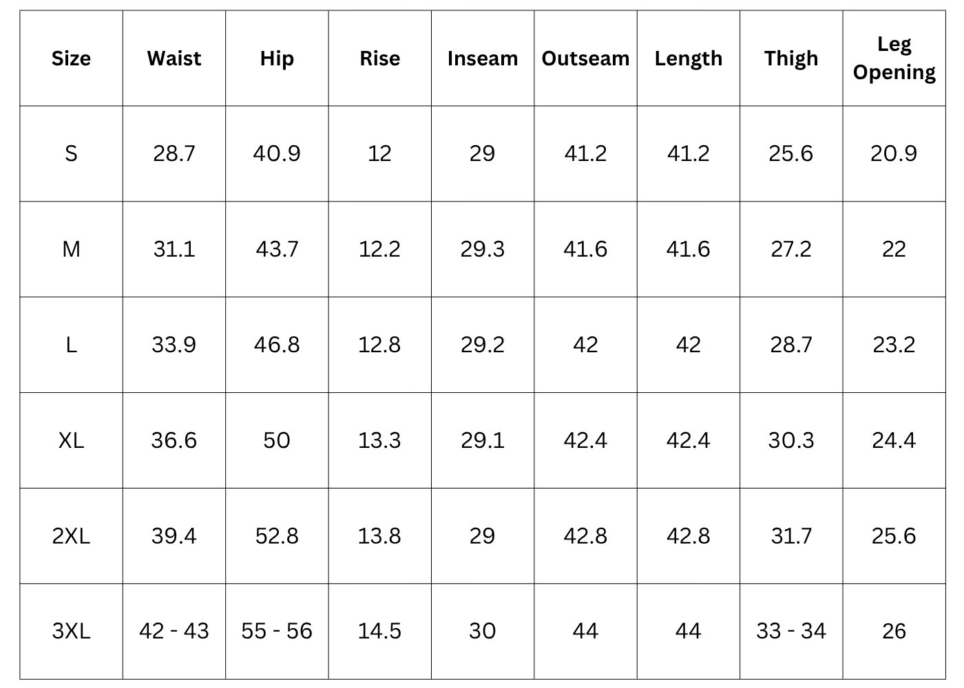Select the Outseam header cell
The width and height of the screenshot is (964, 688).
(x=585, y=58)
